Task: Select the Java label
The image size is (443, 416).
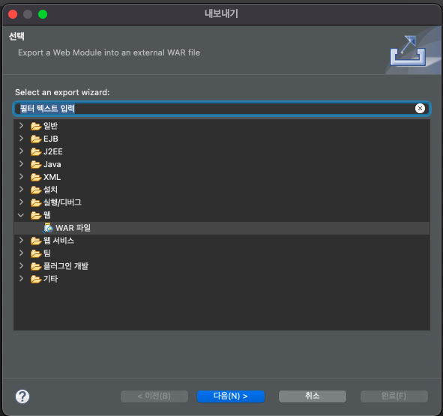Action: (x=52, y=164)
